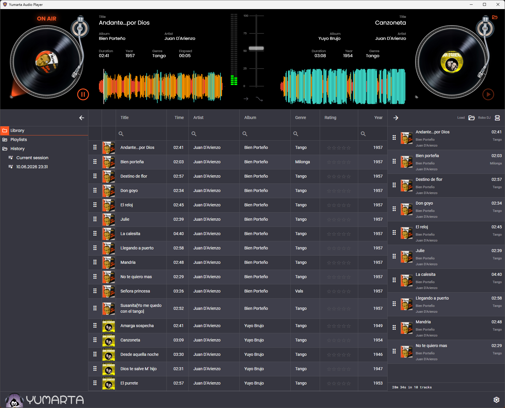The width and height of the screenshot is (505, 408).
Task: Open the Playlists section
Action: click(x=44, y=140)
